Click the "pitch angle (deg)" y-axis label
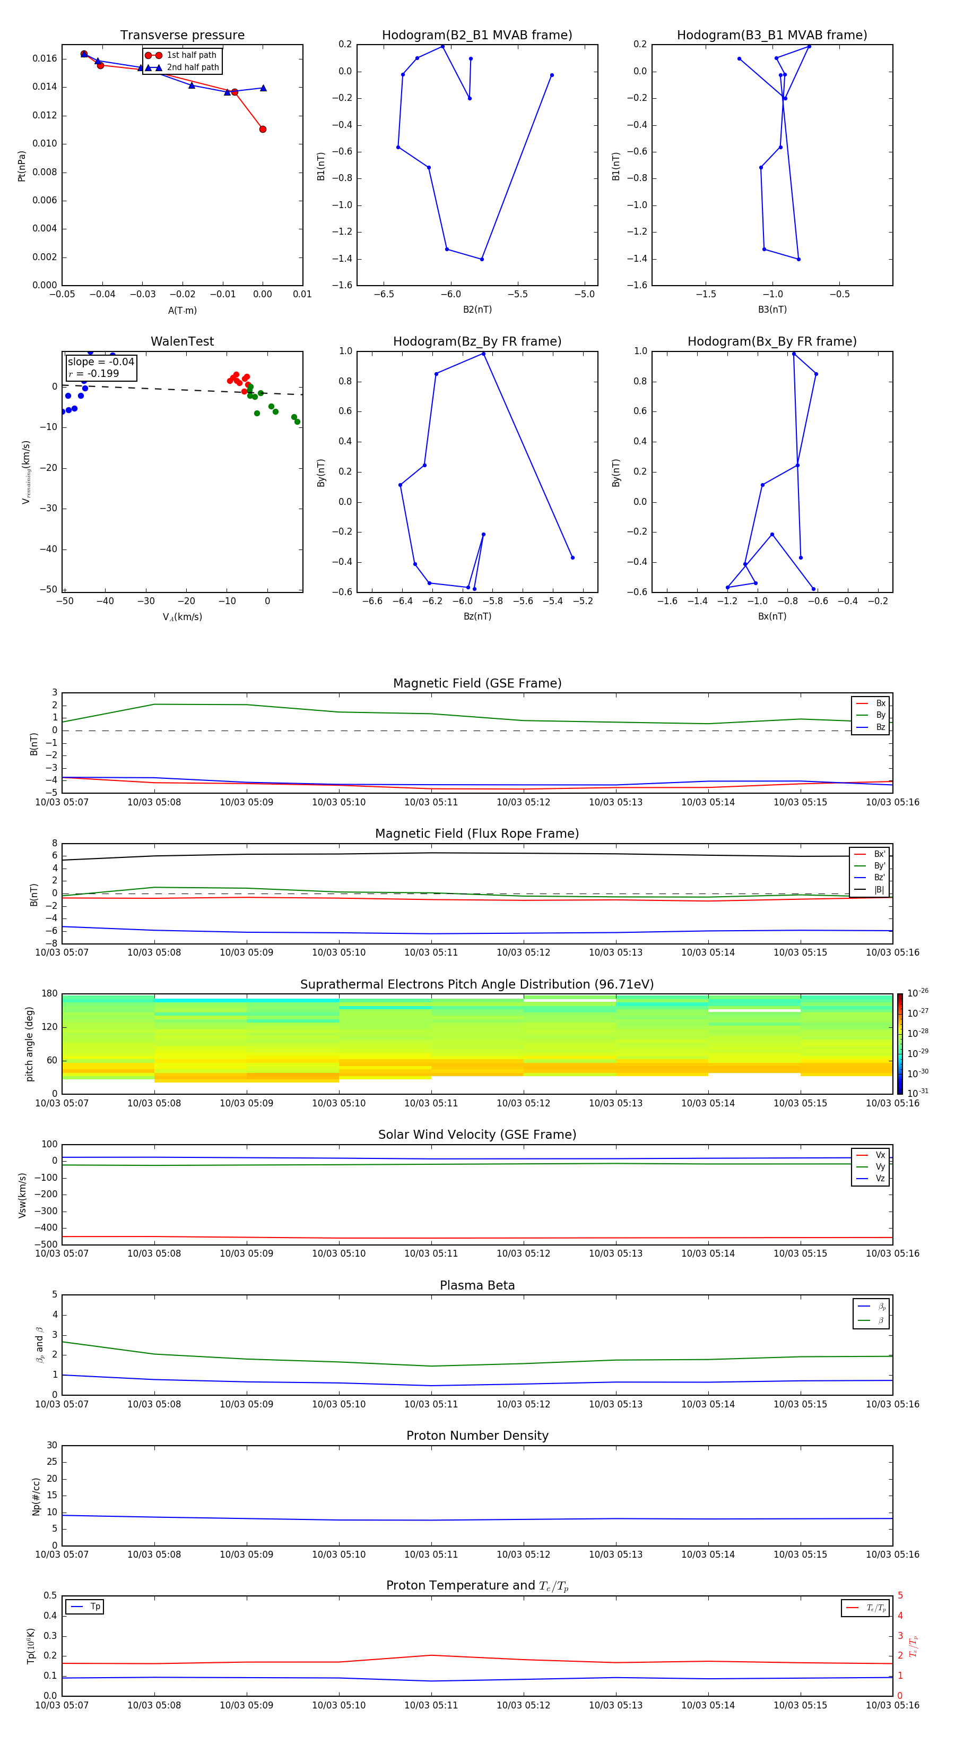Screen dimensions: 955x1752 point(29,1044)
